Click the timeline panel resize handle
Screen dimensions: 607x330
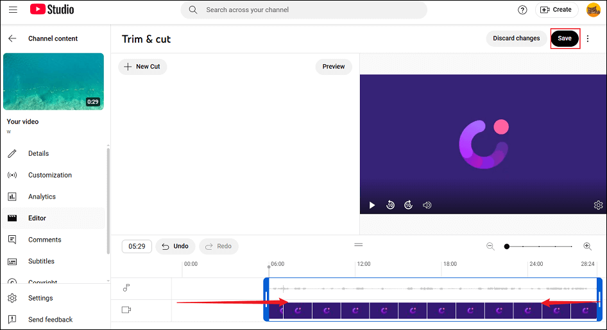tap(359, 245)
